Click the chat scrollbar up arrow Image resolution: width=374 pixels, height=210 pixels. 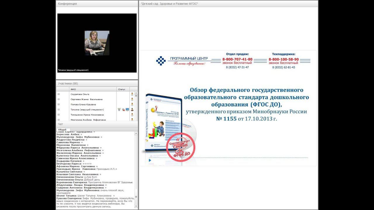[x=136, y=133]
